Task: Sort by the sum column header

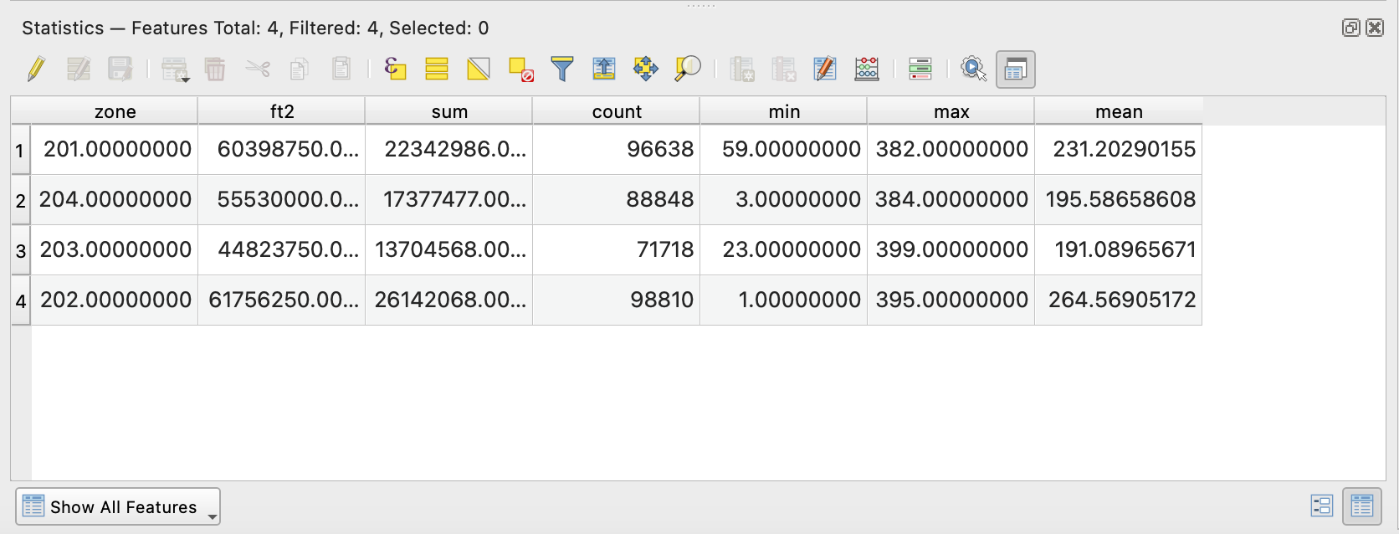Action: click(449, 111)
